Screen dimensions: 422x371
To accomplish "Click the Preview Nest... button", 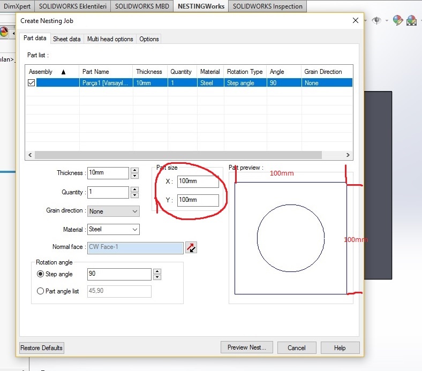I will click(246, 347).
